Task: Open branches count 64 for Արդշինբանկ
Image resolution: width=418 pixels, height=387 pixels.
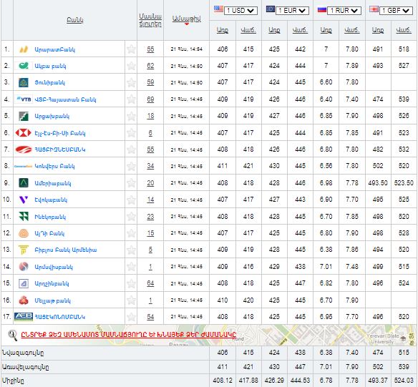Action: click(150, 283)
